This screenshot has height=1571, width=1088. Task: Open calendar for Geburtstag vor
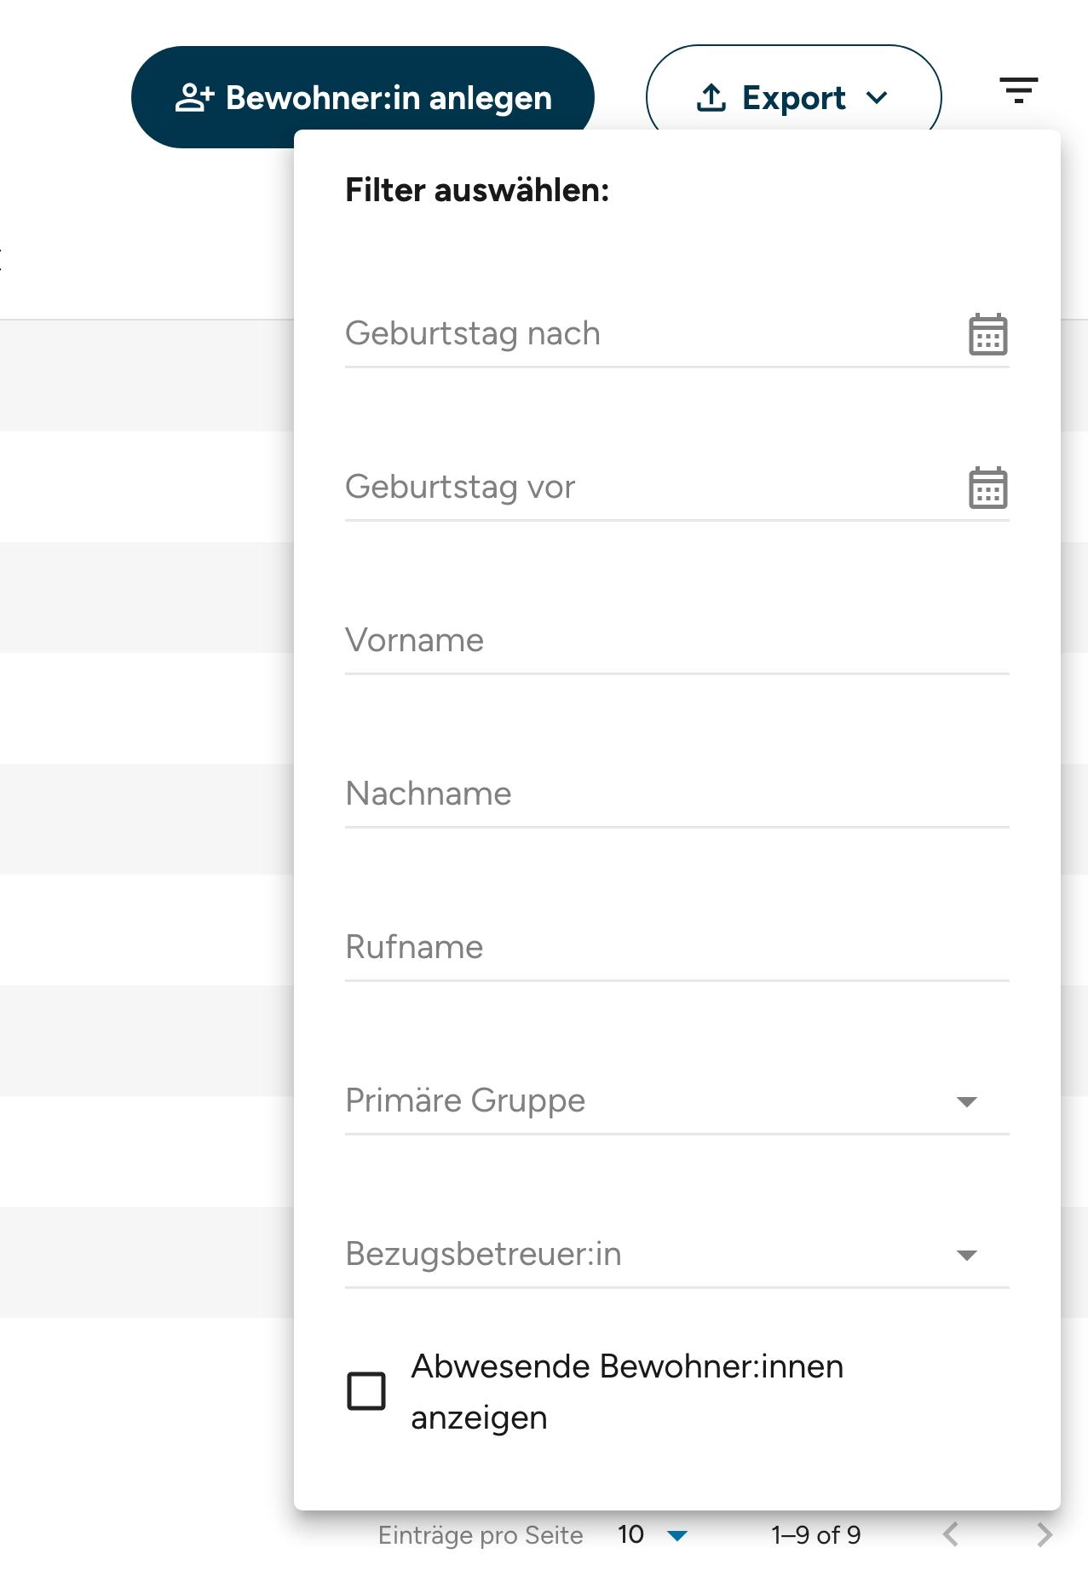click(987, 488)
